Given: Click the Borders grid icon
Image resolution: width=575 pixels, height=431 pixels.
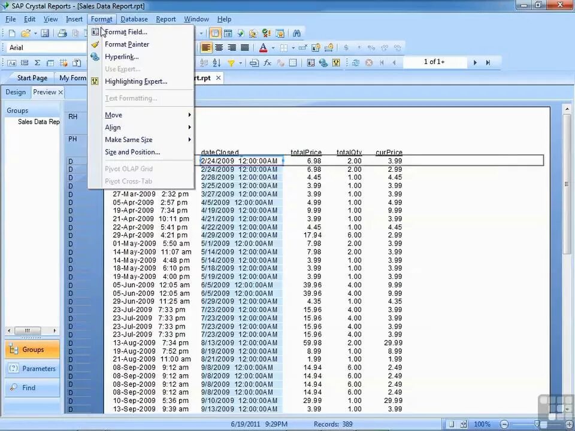Looking at the screenshot, I should pos(283,48).
